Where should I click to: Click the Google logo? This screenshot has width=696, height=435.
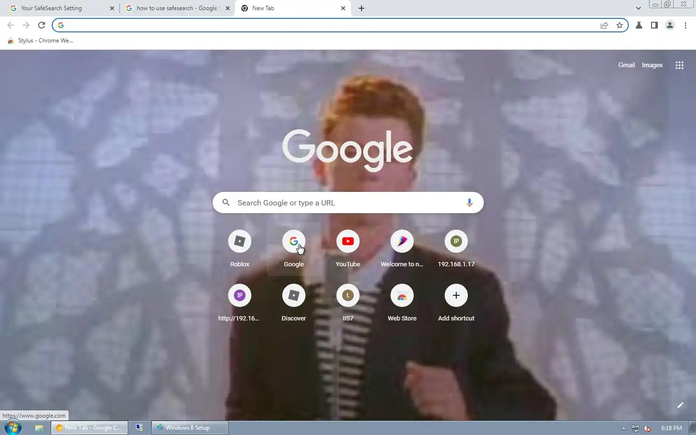coord(348,150)
